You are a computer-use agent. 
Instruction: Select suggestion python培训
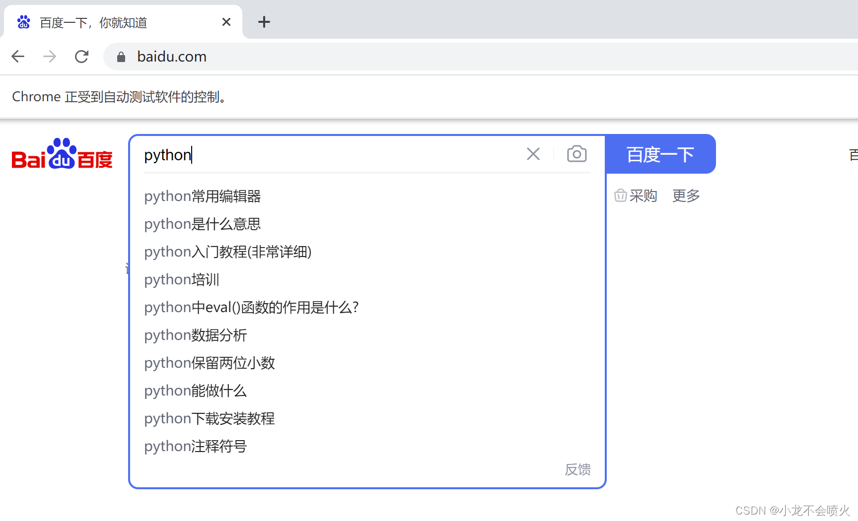(367, 280)
